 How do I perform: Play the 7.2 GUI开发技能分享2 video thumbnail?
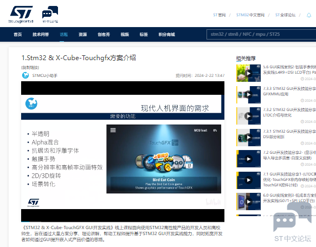click(x=248, y=159)
